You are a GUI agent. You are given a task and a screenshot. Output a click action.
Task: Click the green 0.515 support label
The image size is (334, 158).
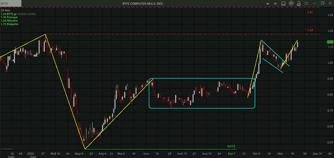point(231,146)
